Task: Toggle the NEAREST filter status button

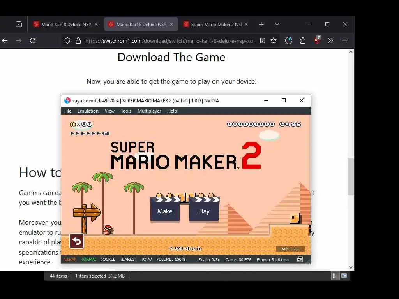Action: [x=129, y=259]
